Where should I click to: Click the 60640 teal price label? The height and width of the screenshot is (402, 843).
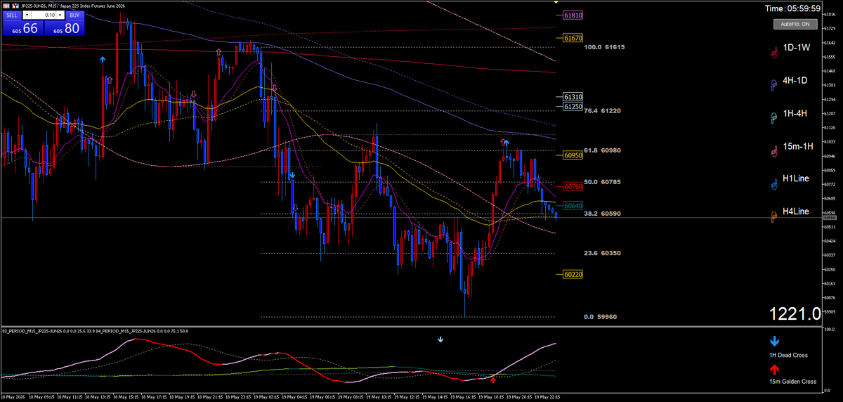tap(574, 206)
